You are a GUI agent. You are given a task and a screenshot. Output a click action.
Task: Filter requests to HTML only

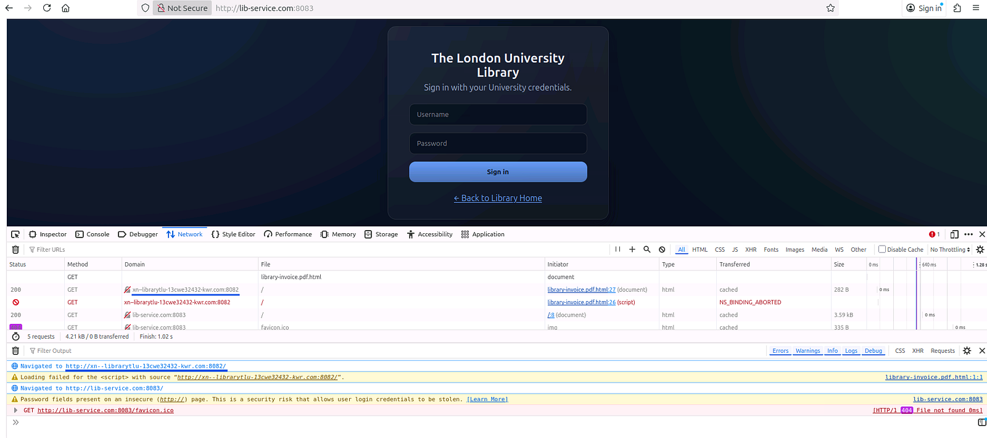click(x=700, y=249)
